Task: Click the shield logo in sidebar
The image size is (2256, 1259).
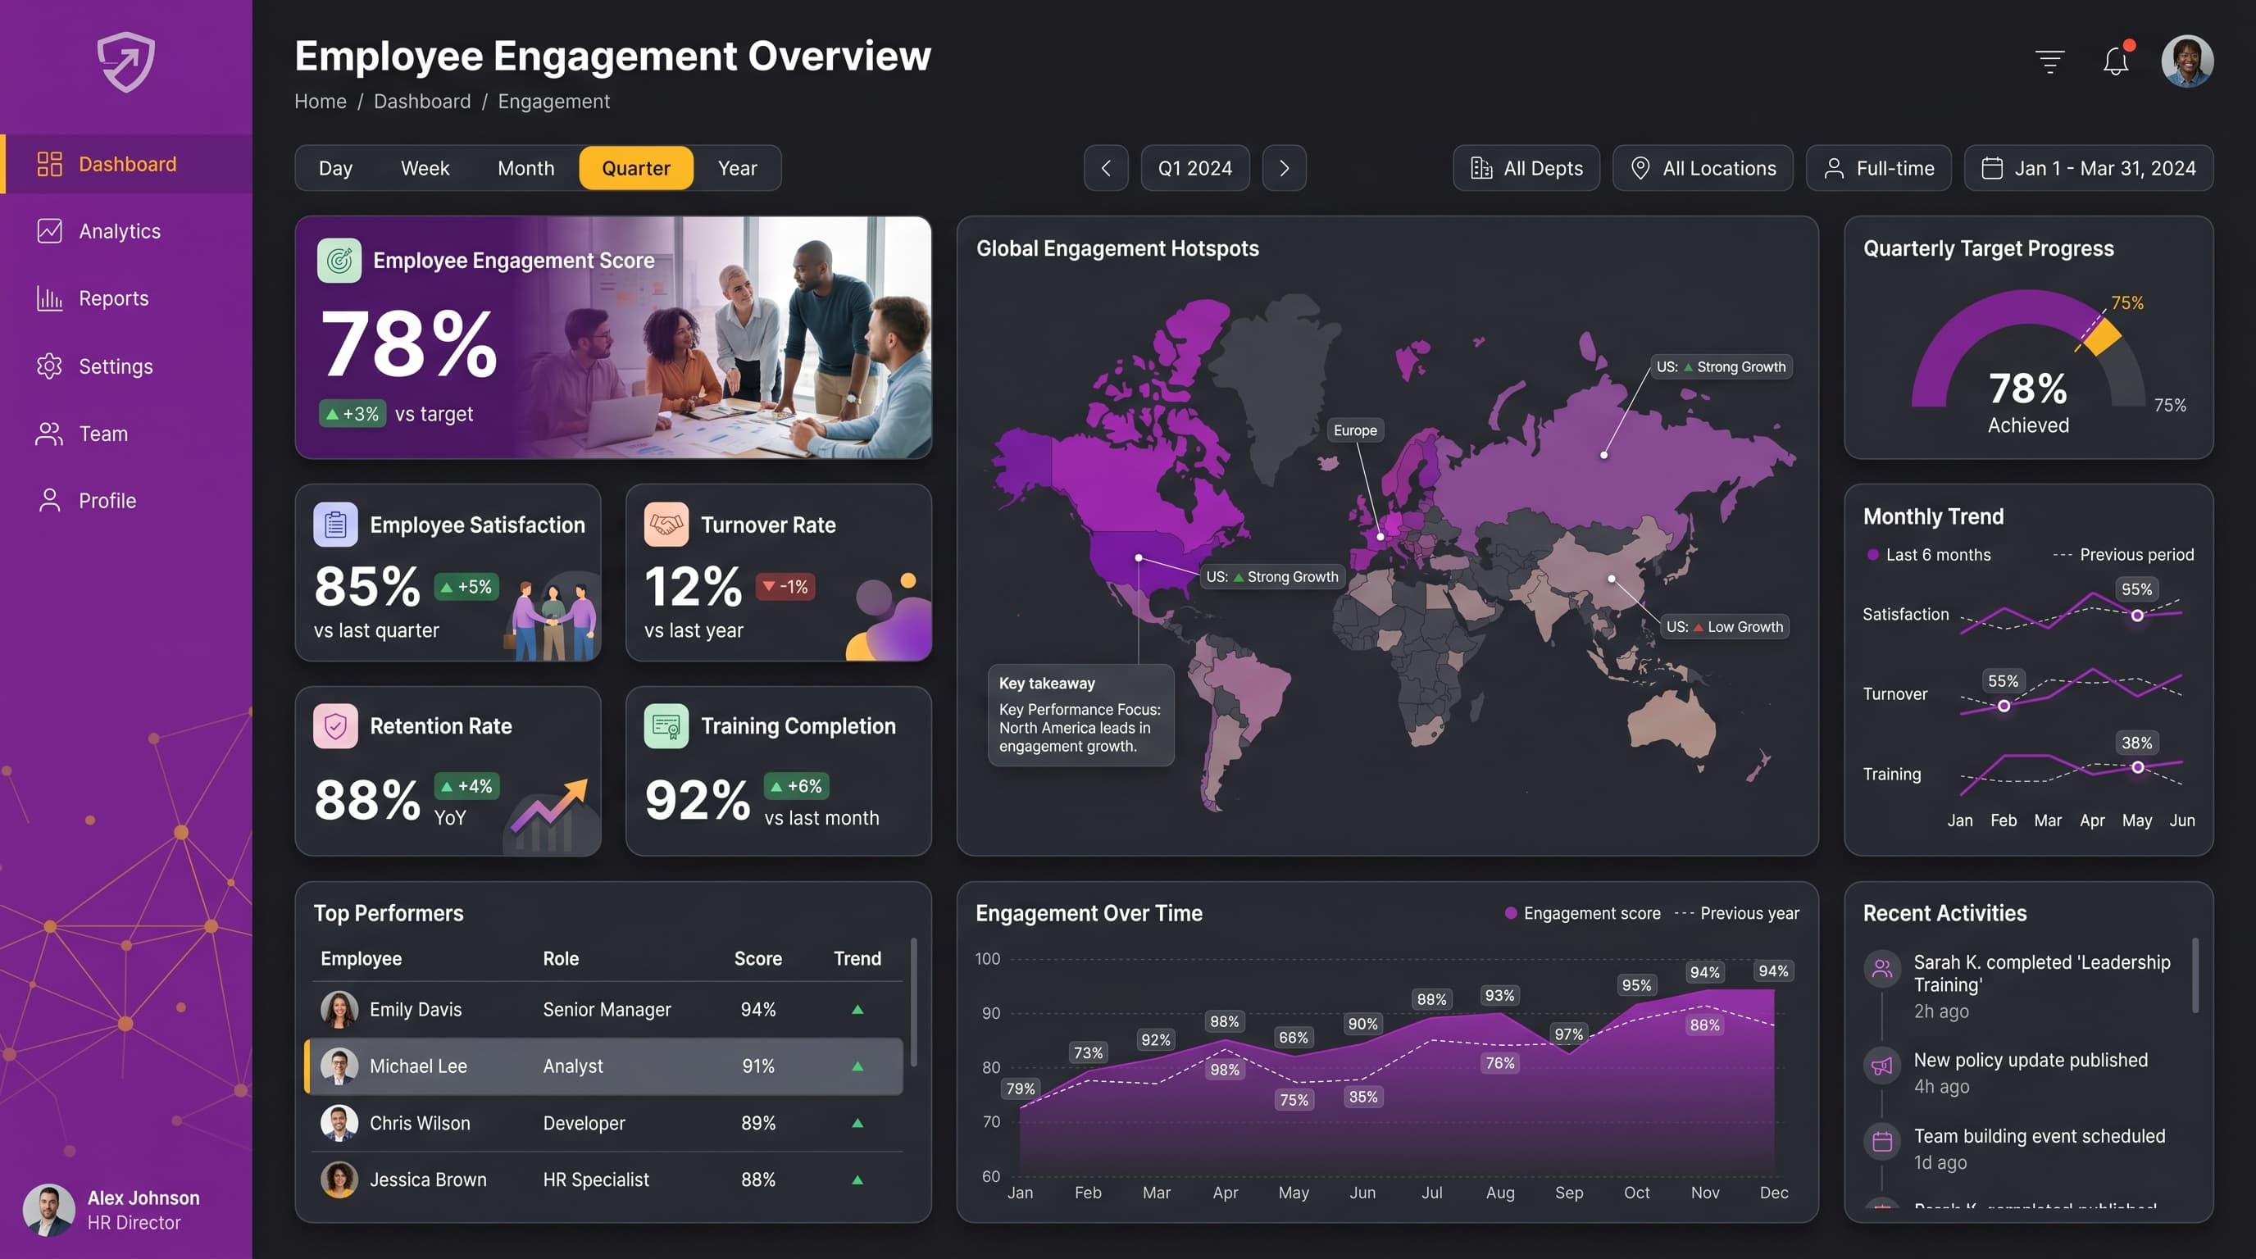Action: (x=126, y=62)
